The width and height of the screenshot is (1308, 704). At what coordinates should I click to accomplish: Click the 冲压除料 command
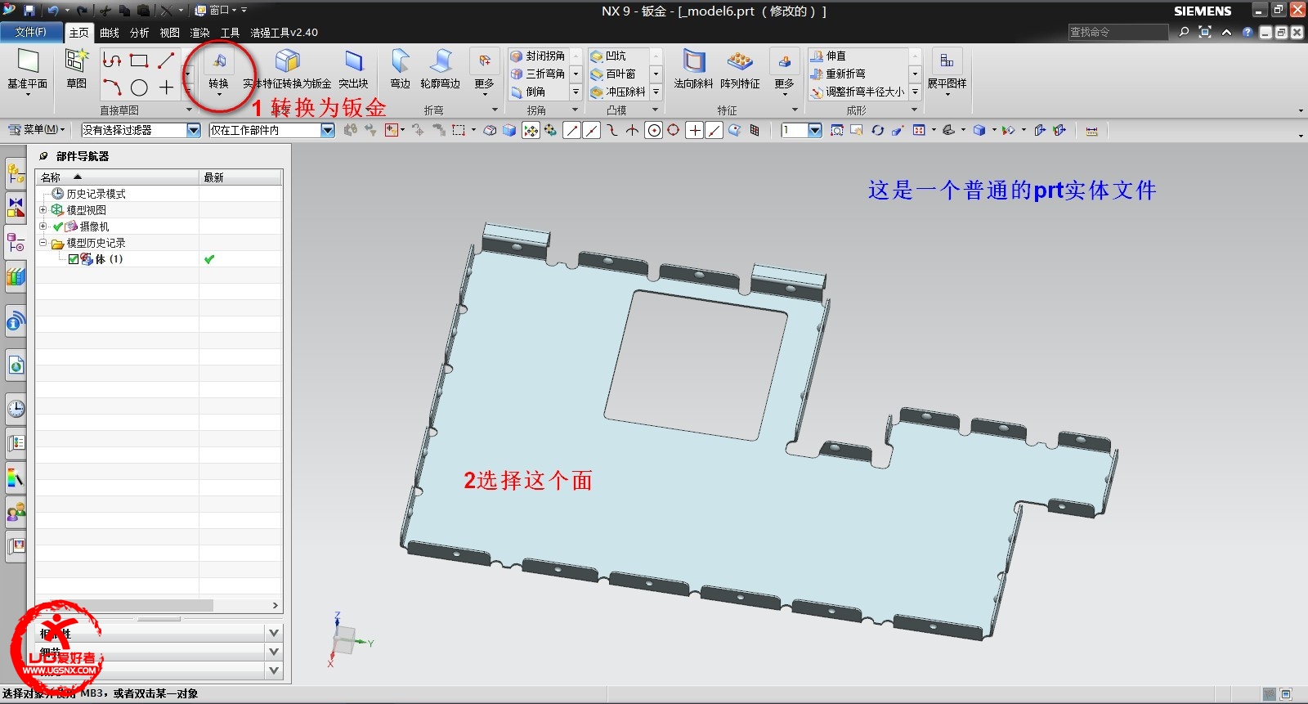(618, 92)
